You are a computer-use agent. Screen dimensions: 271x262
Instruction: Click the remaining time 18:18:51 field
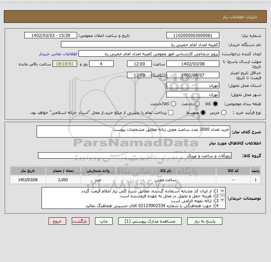coord(65,64)
